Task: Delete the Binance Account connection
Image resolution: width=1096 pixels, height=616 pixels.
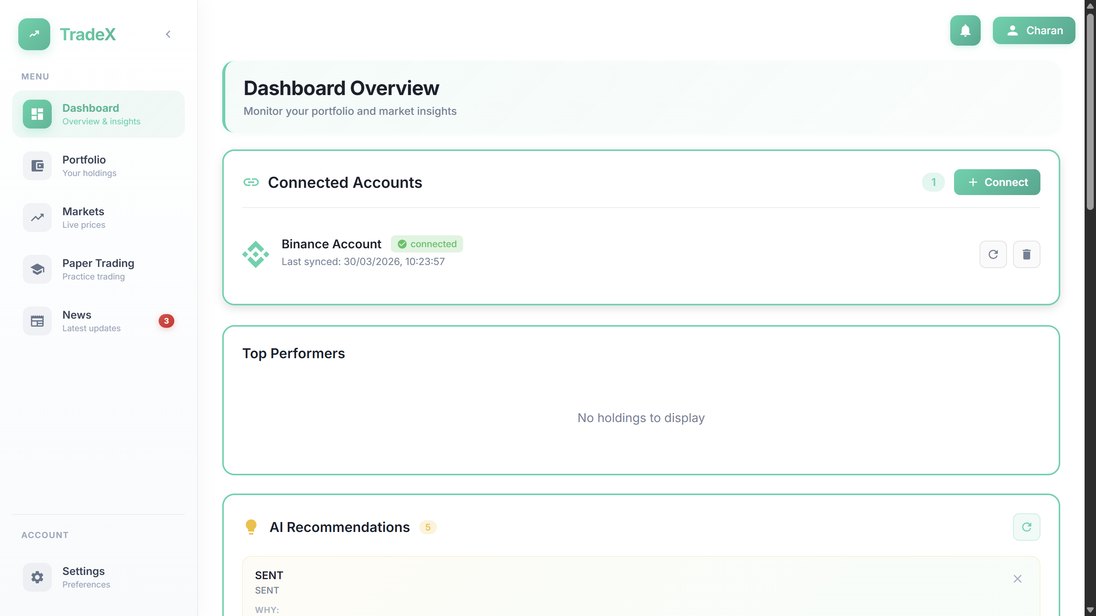Action: tap(1026, 254)
